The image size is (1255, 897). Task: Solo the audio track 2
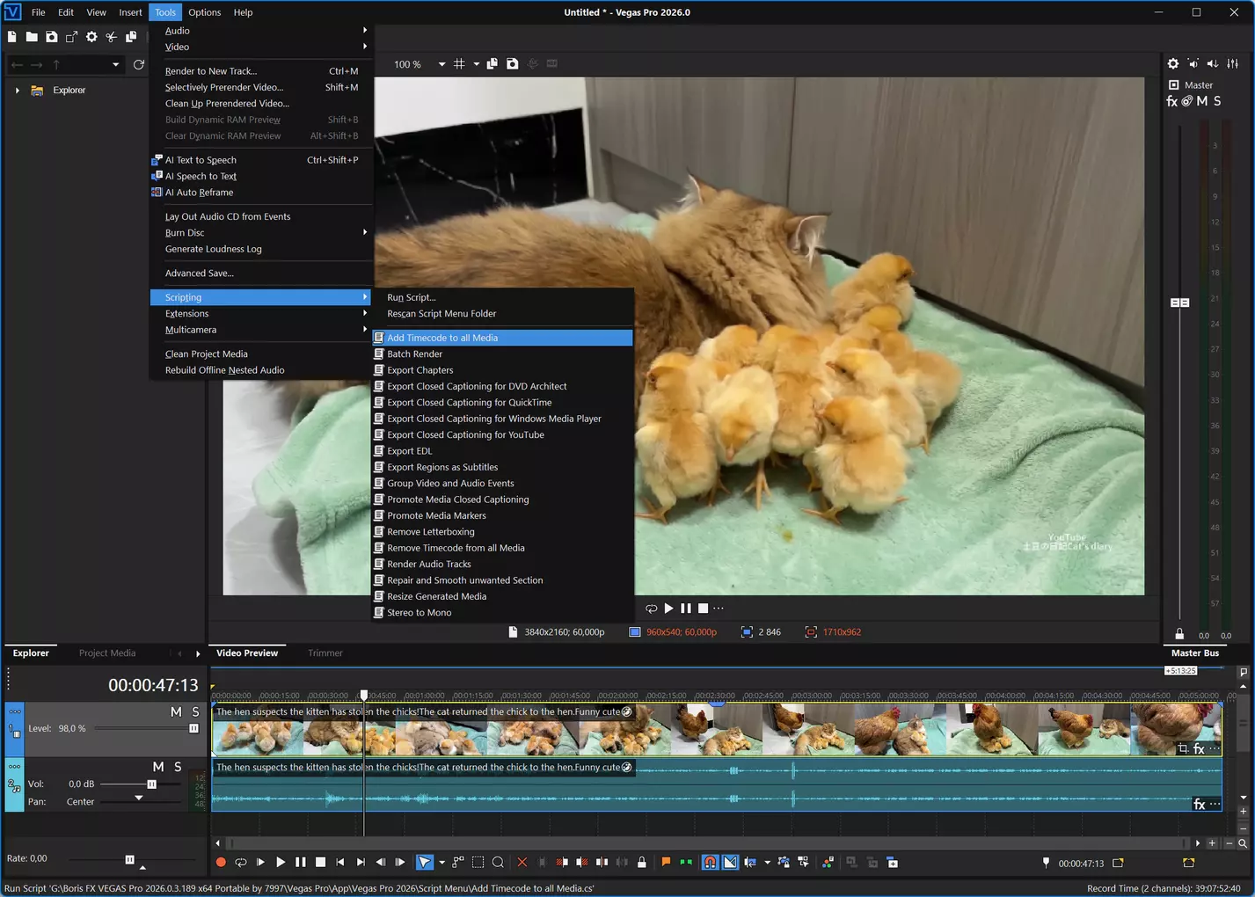point(178,767)
